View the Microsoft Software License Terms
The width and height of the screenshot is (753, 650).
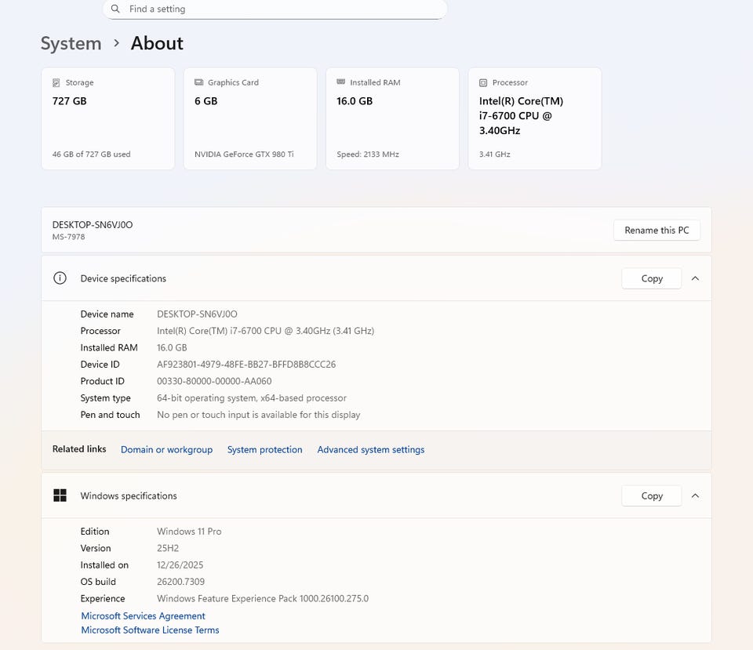[150, 630]
